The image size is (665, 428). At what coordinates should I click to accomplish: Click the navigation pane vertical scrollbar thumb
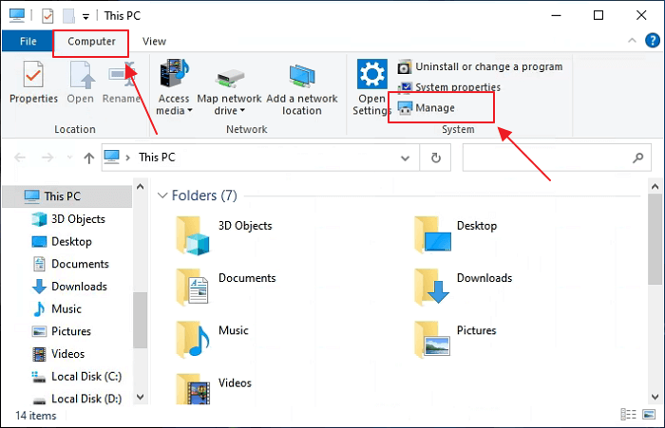(140, 320)
